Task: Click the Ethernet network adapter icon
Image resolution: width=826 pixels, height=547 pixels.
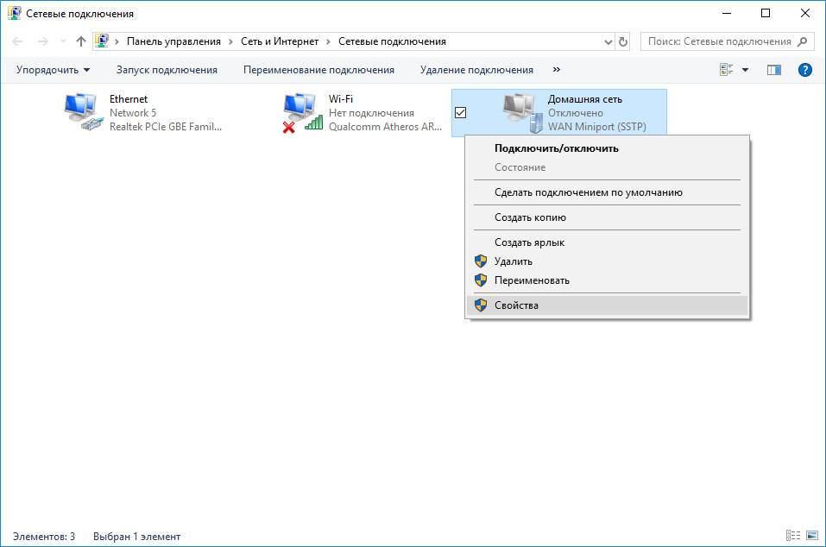Action: pyautogui.click(x=83, y=112)
